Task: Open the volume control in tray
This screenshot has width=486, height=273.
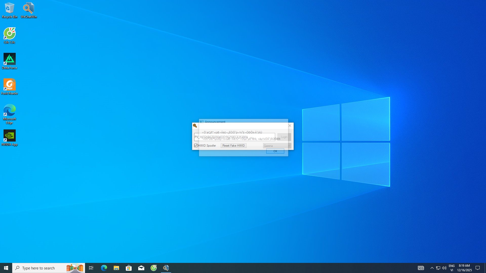Action: coord(444,268)
